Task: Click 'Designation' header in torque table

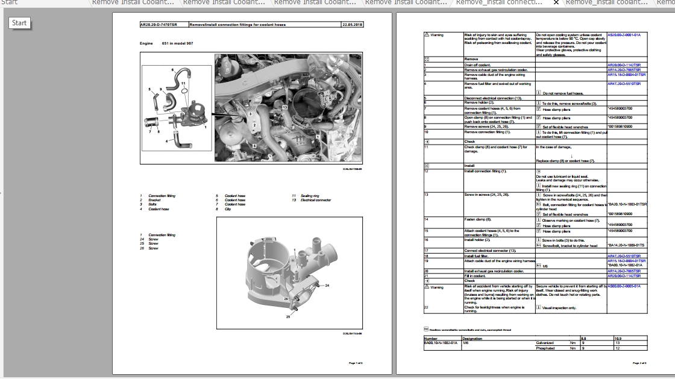Action: click(x=472, y=339)
